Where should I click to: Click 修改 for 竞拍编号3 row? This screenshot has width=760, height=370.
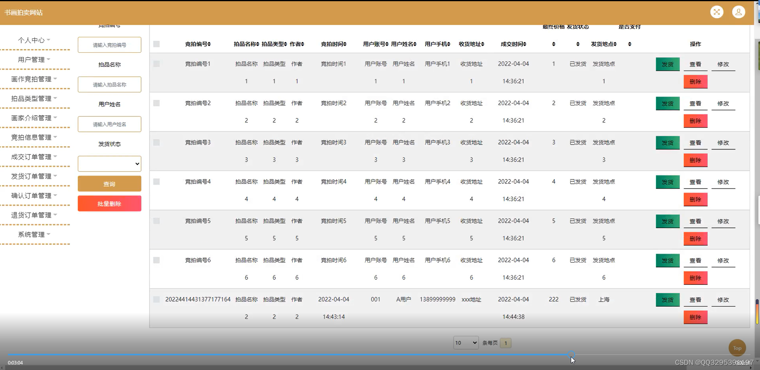coord(723,143)
